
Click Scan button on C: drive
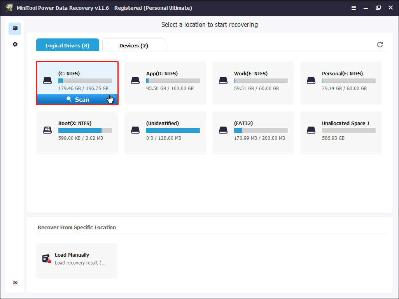point(77,99)
